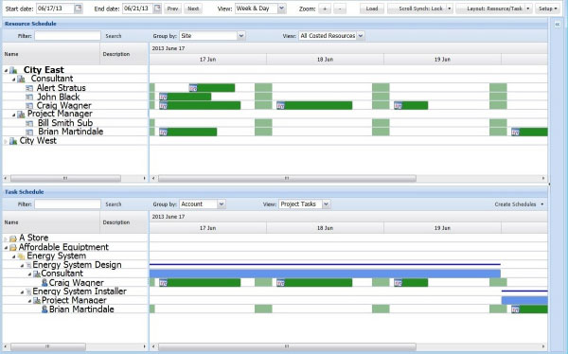Select the City West site icon

coord(13,141)
